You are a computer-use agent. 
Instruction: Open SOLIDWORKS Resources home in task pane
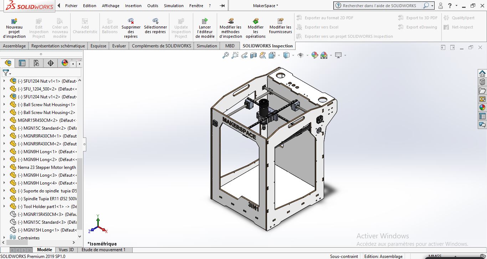tap(482, 73)
